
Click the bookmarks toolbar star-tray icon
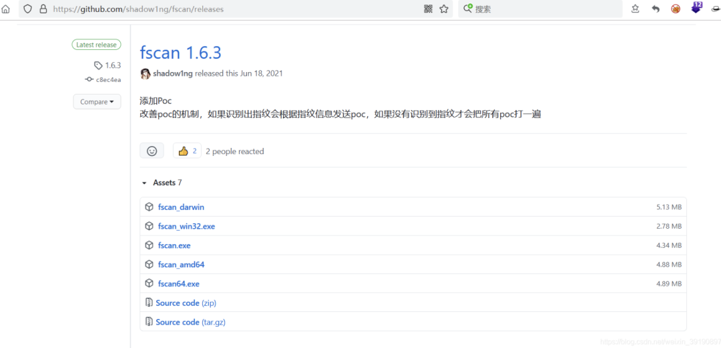click(635, 9)
